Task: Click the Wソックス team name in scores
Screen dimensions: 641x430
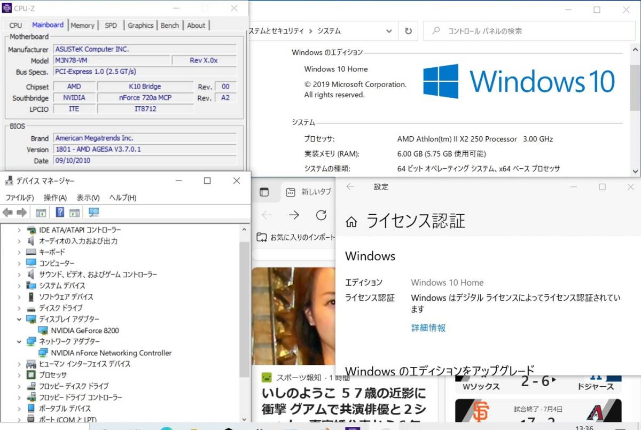Action: (481, 386)
